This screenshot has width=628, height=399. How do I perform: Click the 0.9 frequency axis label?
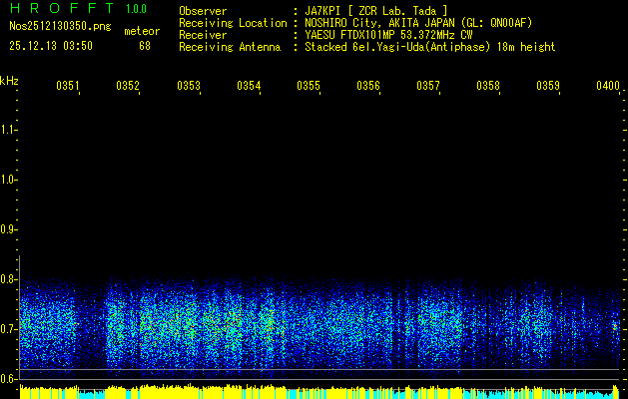pos(9,229)
